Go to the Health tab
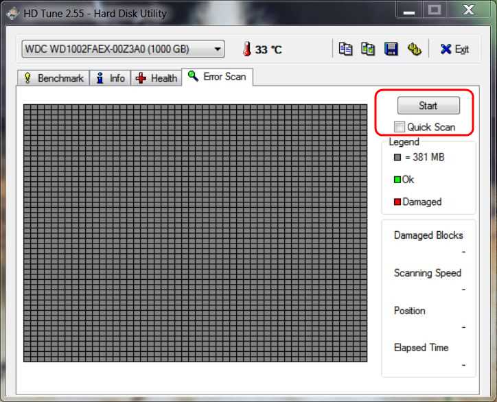 point(157,78)
